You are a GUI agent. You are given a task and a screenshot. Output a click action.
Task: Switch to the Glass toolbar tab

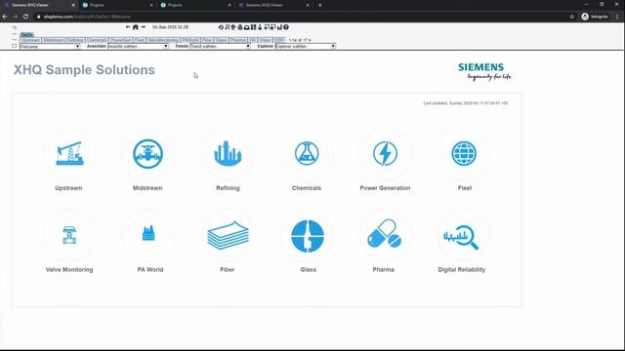pos(222,40)
